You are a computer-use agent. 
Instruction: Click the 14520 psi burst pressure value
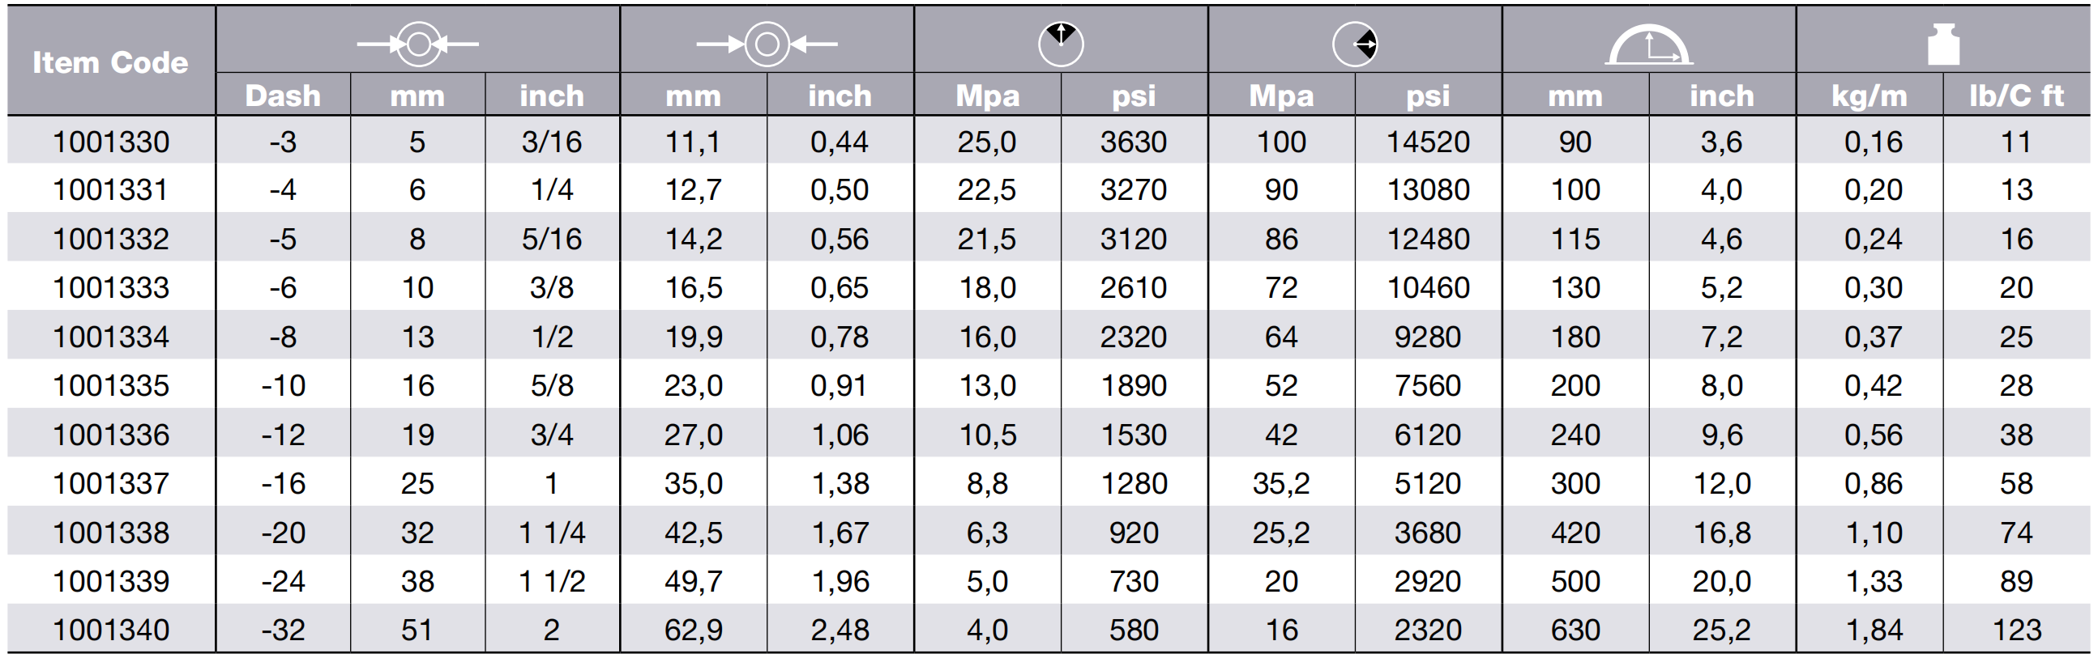click(x=1428, y=142)
